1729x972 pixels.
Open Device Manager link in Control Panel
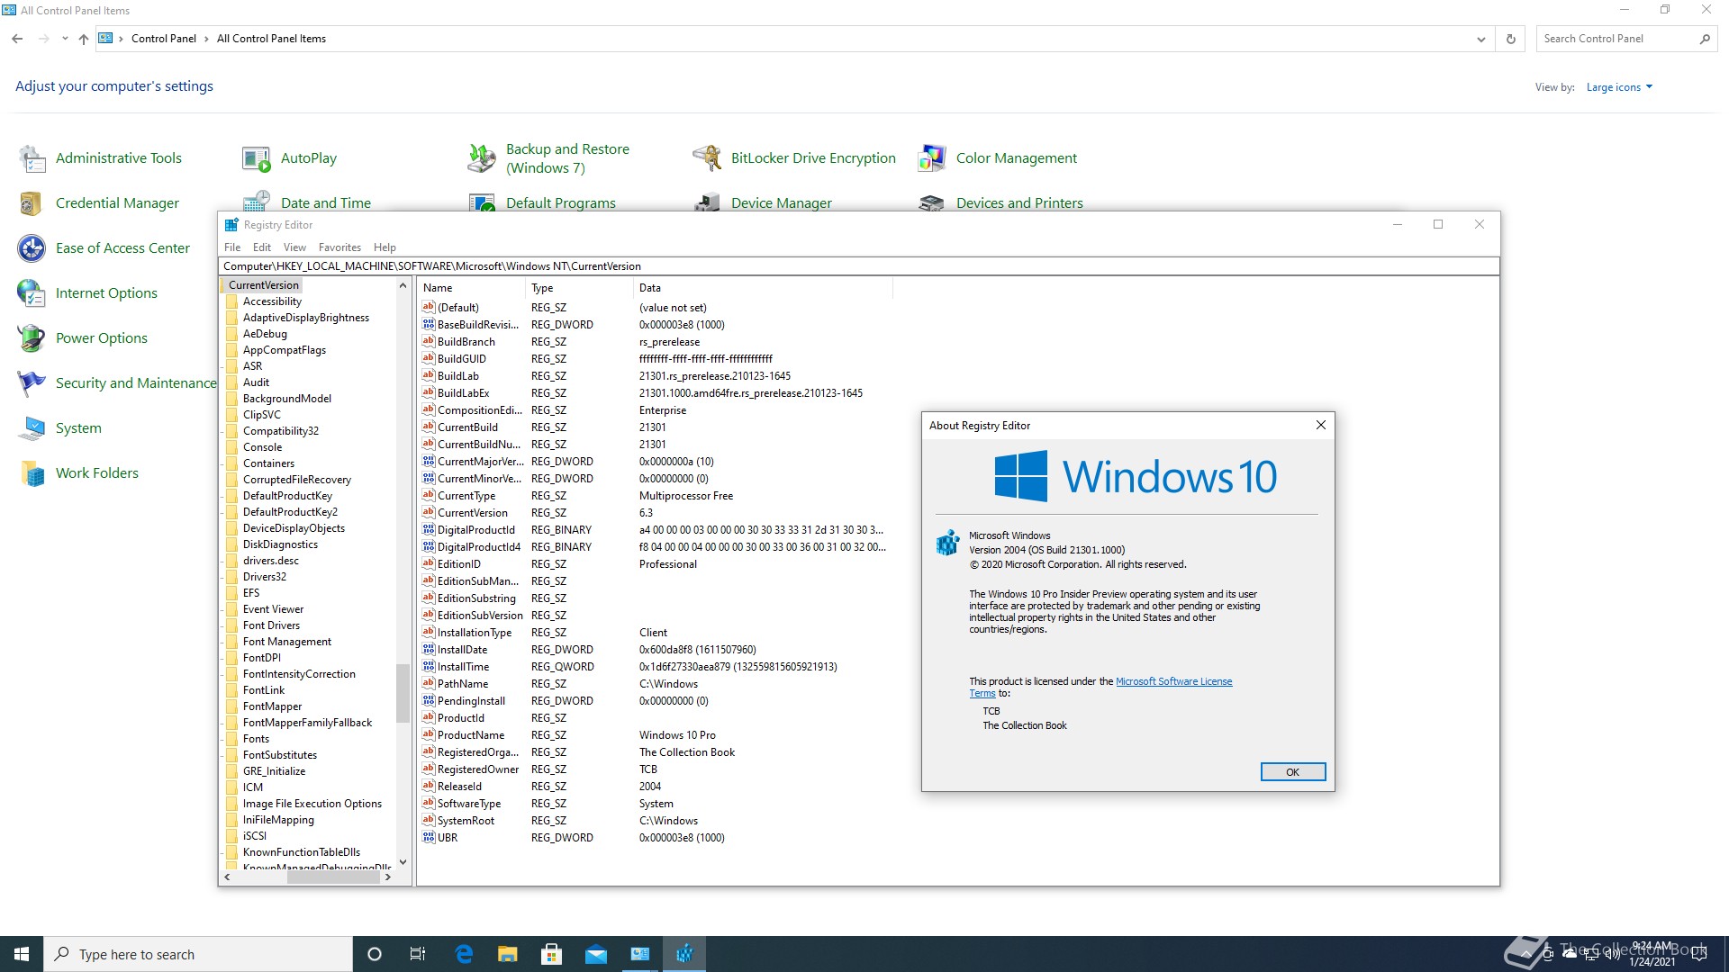(781, 203)
